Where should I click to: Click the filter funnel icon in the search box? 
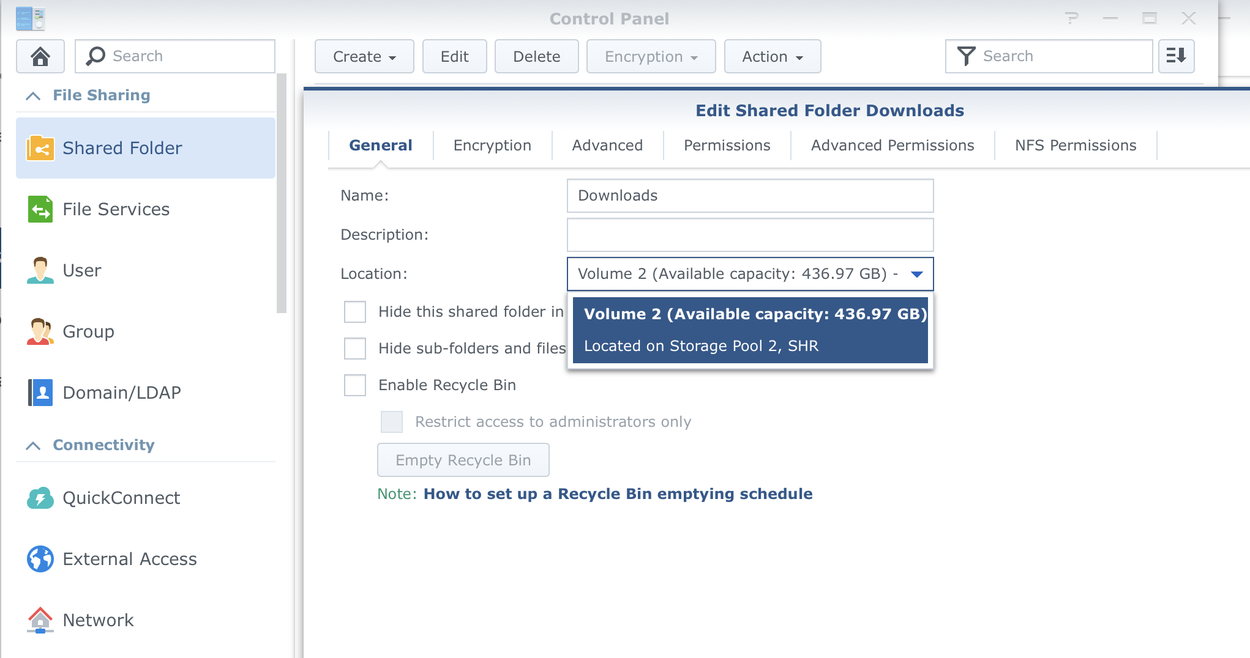point(966,56)
